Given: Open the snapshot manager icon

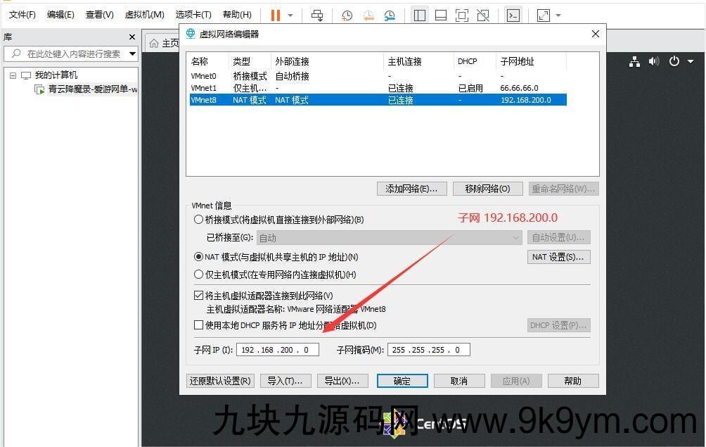Looking at the screenshot, I should (390, 15).
